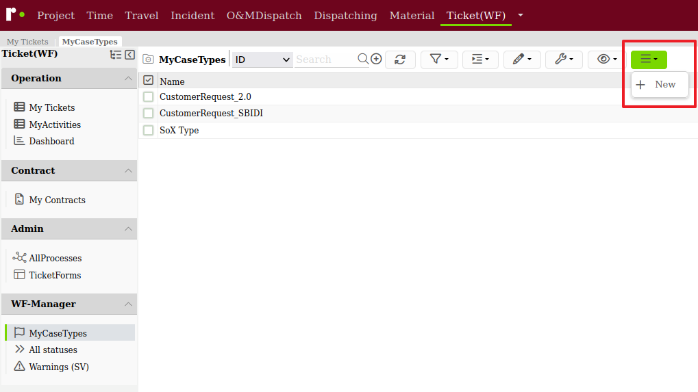This screenshot has width=698, height=392.
Task: Click the magnifier search icon
Action: [363, 59]
